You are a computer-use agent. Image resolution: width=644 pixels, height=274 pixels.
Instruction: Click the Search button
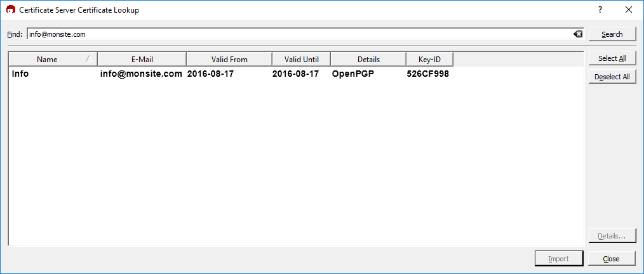[612, 34]
